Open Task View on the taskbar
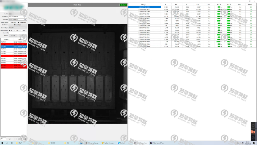This screenshot has height=145, width=257. coord(12,143)
